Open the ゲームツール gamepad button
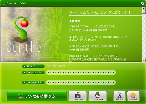Screen dimensions: 146x104 coord(78,96)
